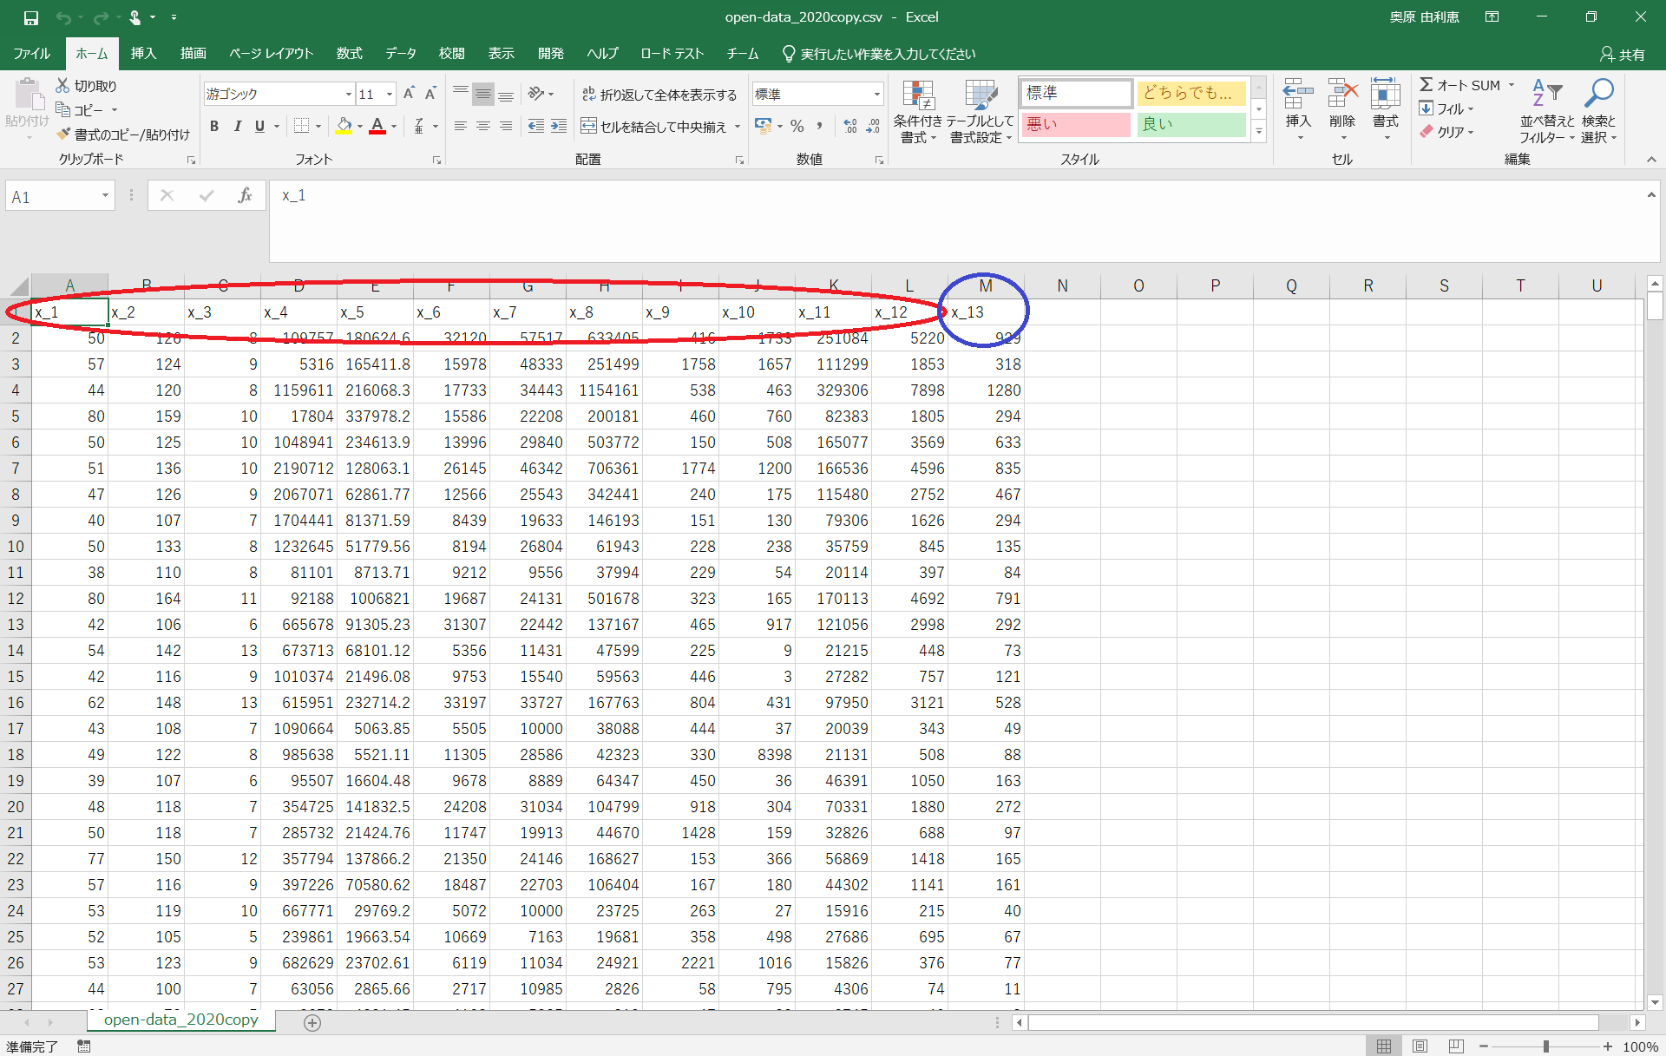Open Find and Select magnifier icon

point(1598,94)
